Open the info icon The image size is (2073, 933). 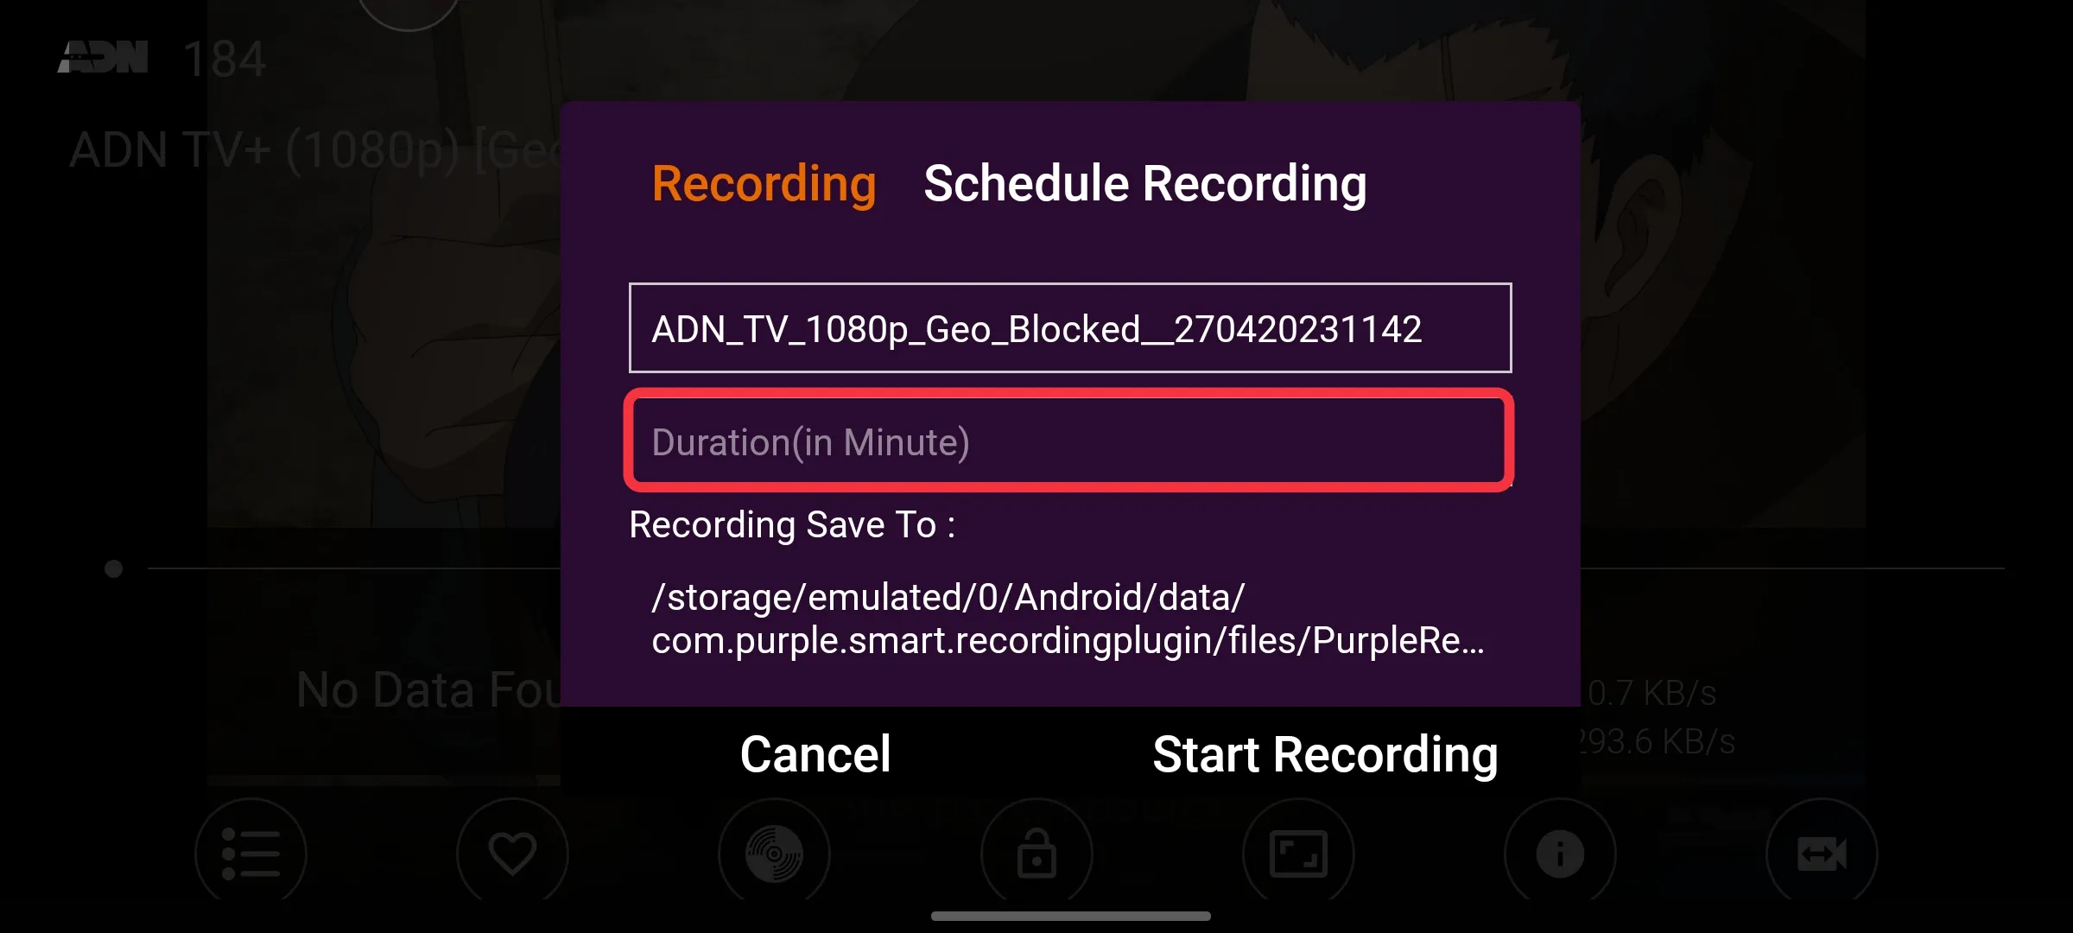pyautogui.click(x=1560, y=854)
